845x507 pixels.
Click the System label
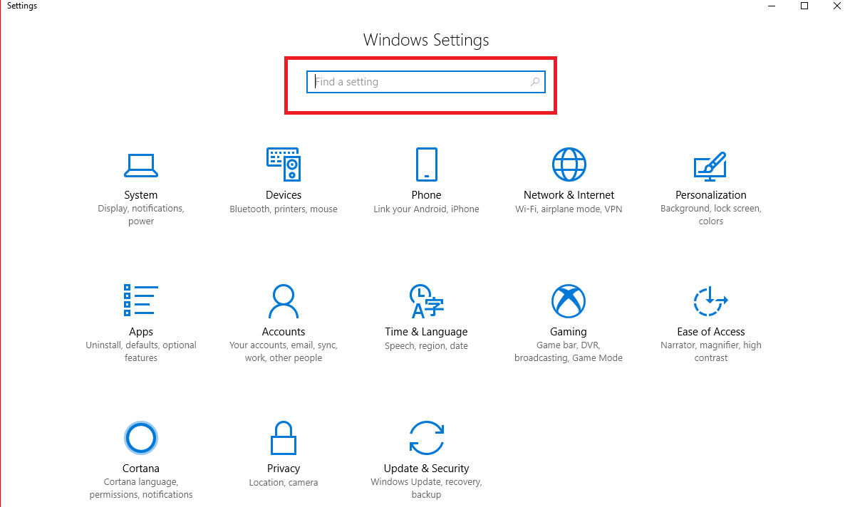[140, 195]
